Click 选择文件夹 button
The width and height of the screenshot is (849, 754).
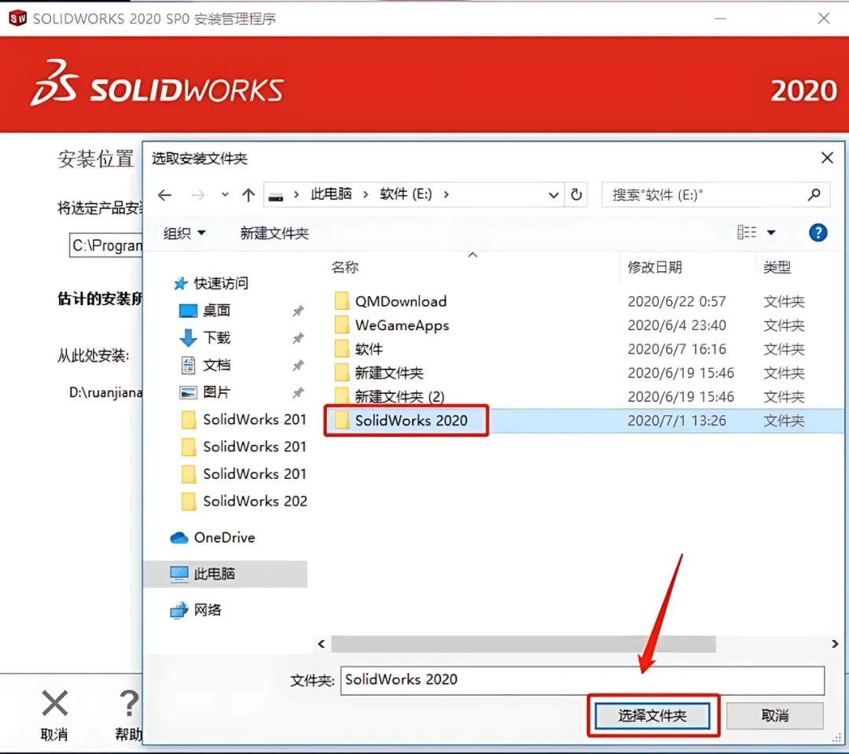coord(652,715)
